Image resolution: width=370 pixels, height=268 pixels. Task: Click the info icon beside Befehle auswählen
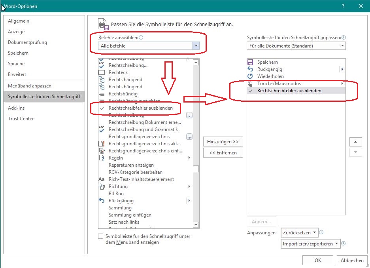tap(141, 37)
